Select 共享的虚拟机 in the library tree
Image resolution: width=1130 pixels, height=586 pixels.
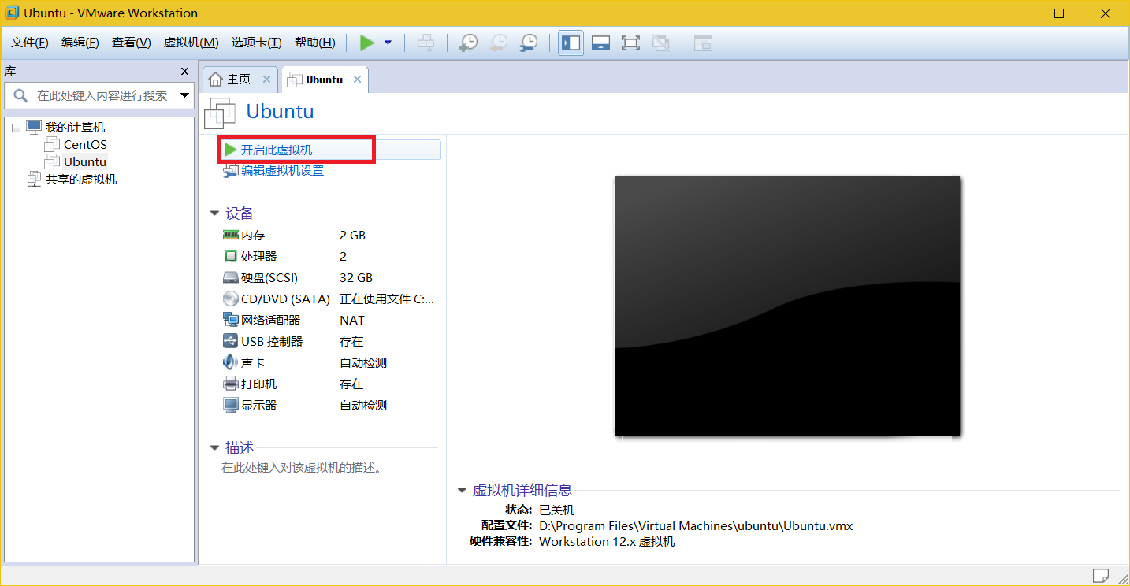(x=80, y=180)
